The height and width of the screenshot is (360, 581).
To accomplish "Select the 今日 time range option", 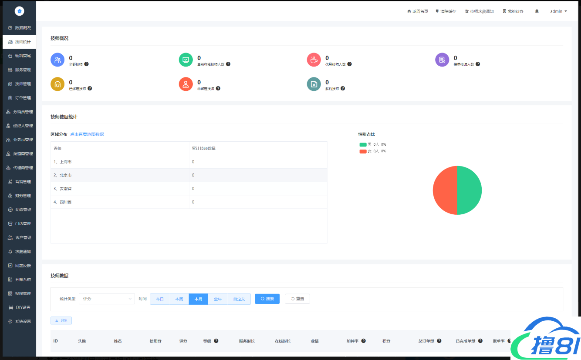I will 160,299.
